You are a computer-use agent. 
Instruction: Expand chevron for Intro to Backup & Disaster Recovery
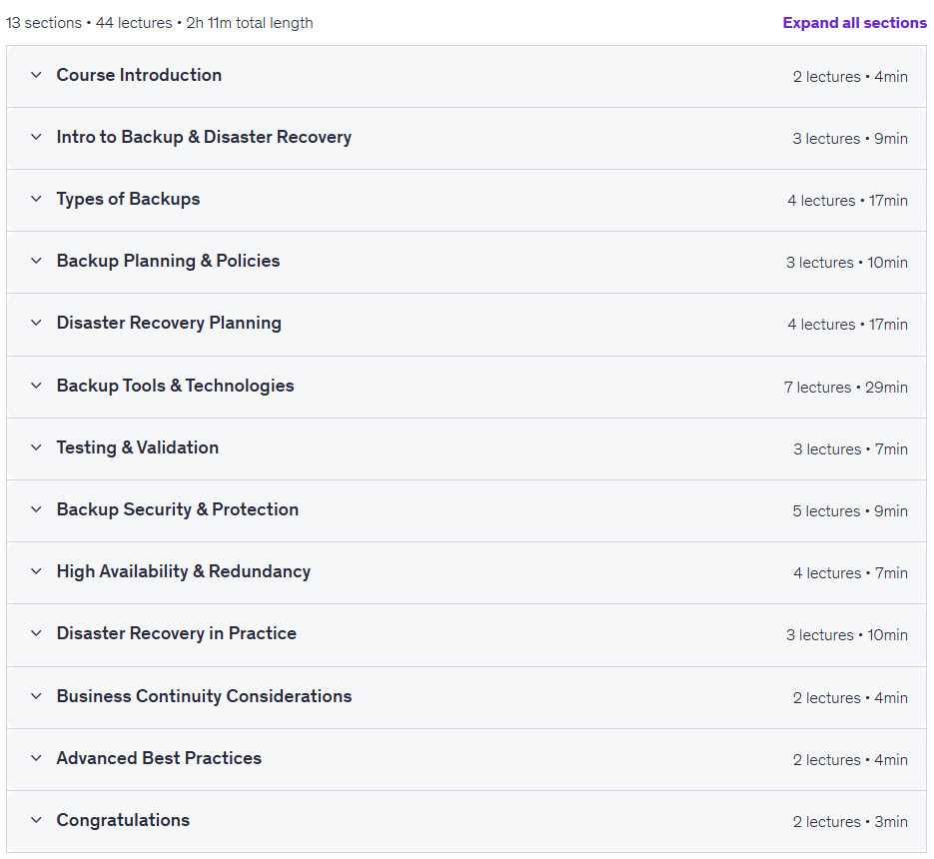click(x=36, y=137)
